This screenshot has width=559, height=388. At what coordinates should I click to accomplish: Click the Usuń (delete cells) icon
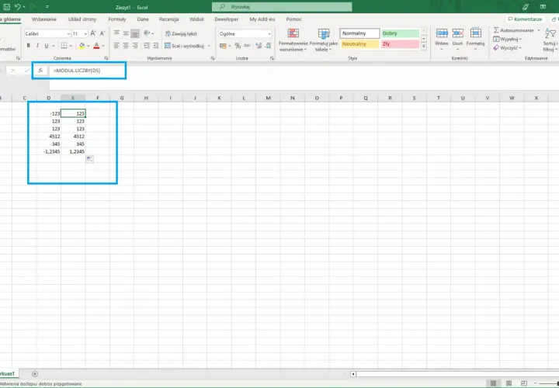[x=457, y=33]
